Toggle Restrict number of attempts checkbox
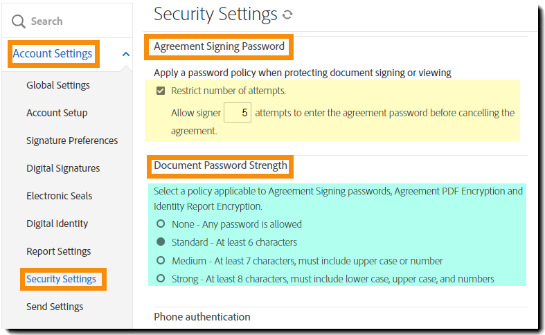545x335 pixels. [161, 91]
